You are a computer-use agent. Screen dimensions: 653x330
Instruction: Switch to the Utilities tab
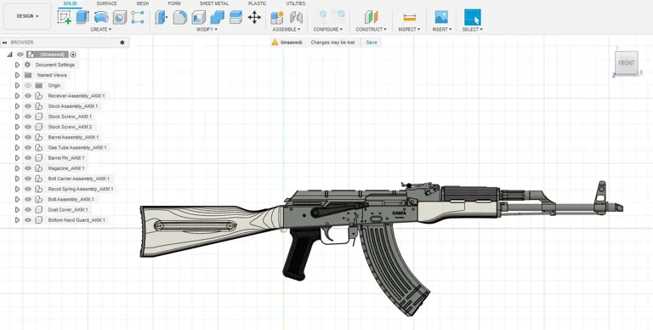[296, 3]
